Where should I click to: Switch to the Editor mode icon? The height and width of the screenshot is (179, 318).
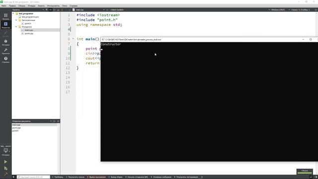click(5, 25)
